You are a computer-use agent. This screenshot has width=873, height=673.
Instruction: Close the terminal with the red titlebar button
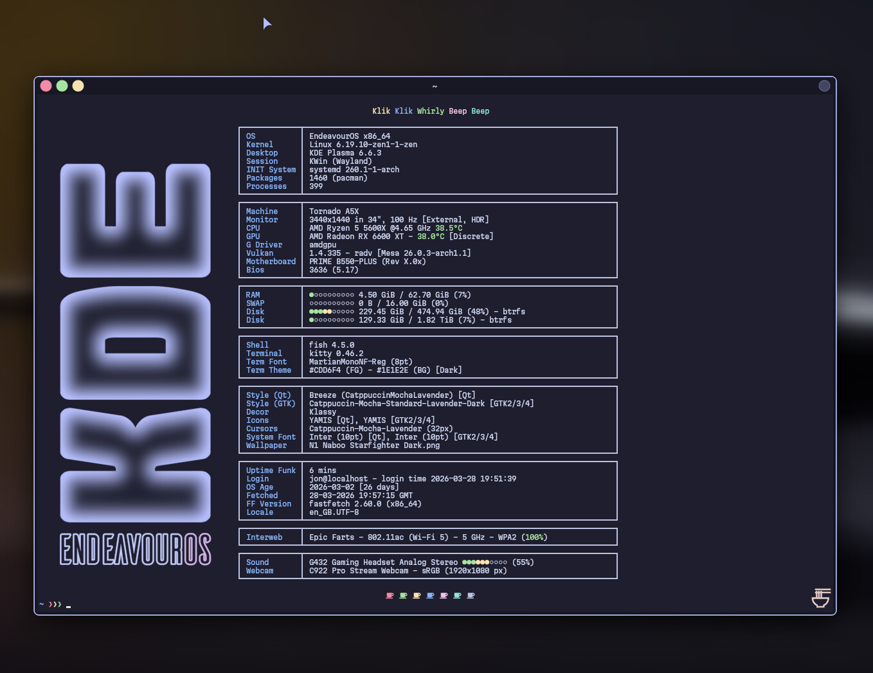(46, 86)
